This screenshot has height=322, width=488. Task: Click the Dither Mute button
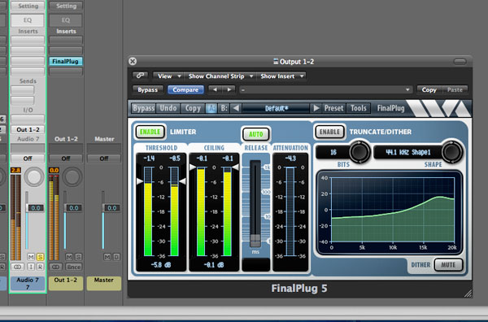point(448,265)
